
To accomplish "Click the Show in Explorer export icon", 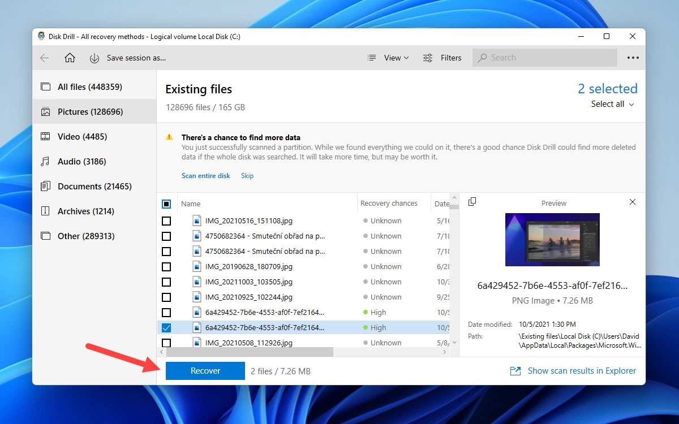I will 515,371.
